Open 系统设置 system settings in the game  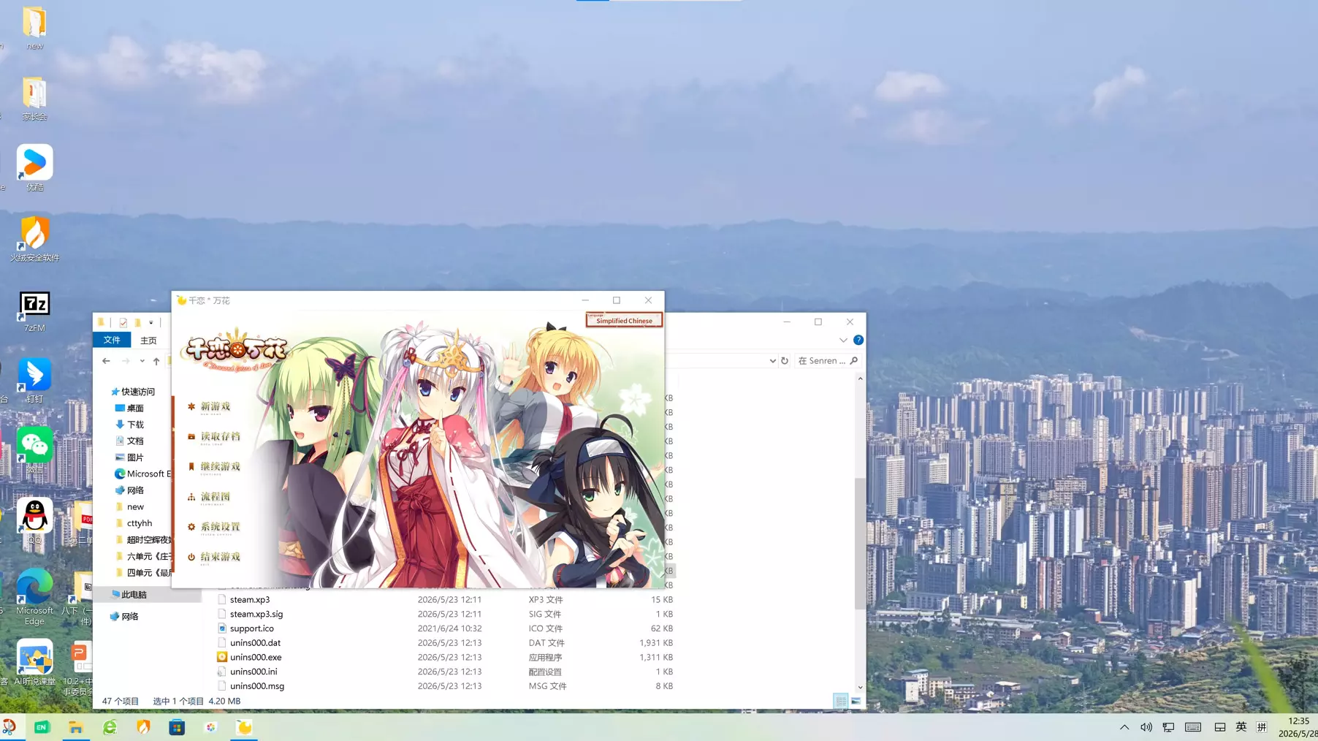pyautogui.click(x=213, y=527)
